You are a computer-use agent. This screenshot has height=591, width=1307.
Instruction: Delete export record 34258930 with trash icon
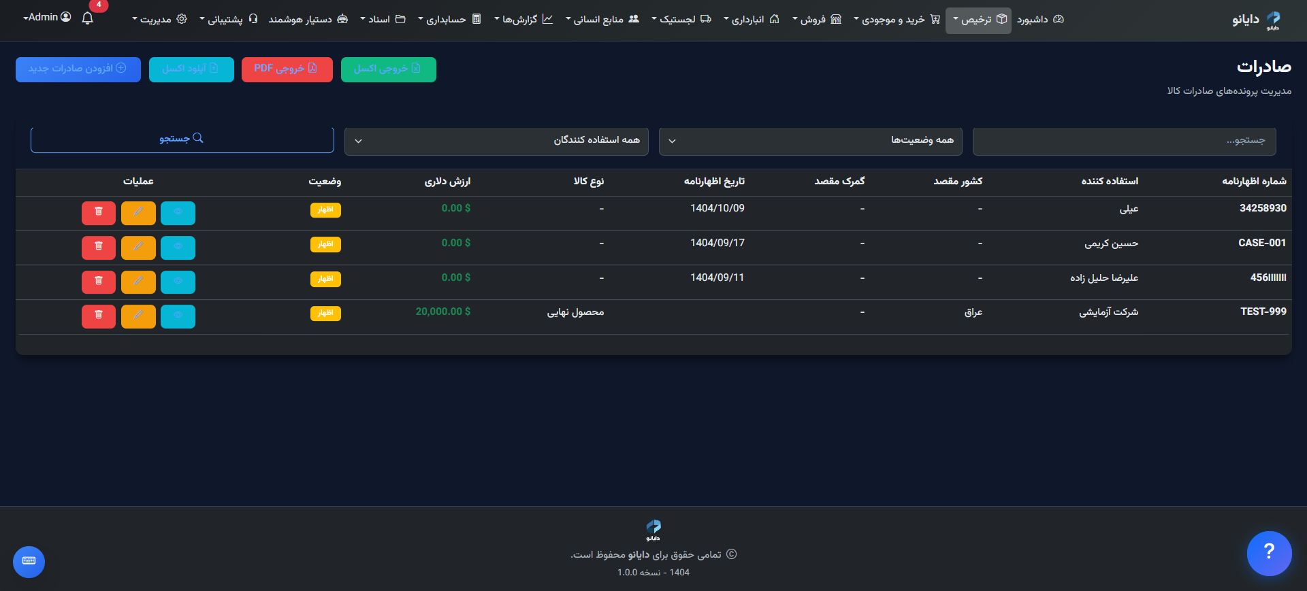pyautogui.click(x=99, y=213)
